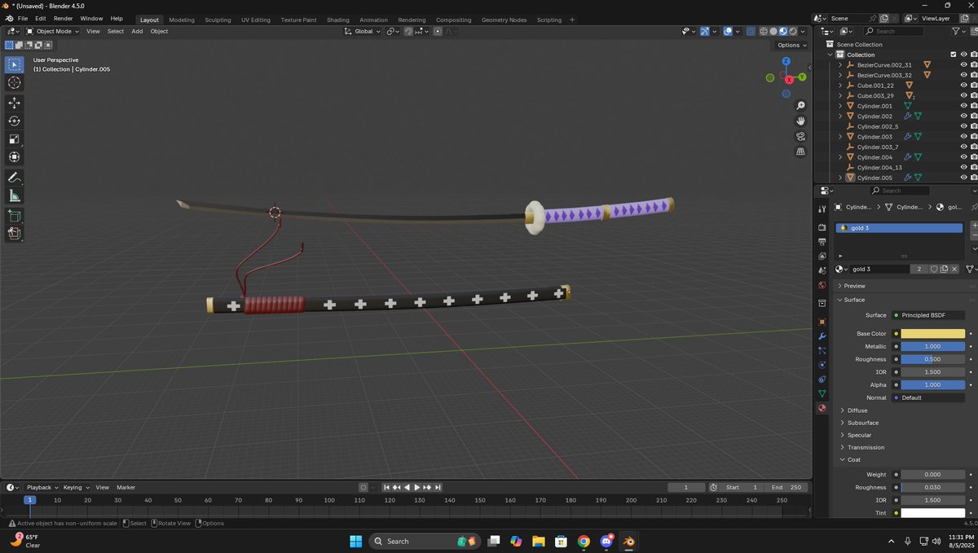Select the Add Cube tool
Image resolution: width=978 pixels, height=553 pixels.
[15, 216]
